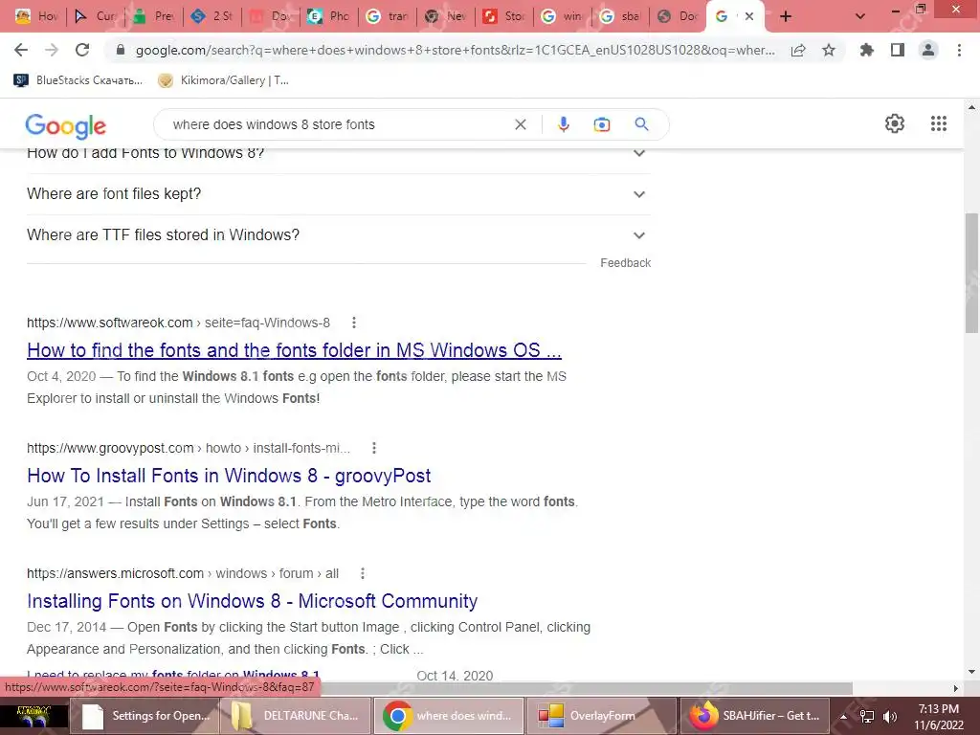The width and height of the screenshot is (980, 735).
Task: Open the Chrome extensions puzzle icon
Action: 866,50
